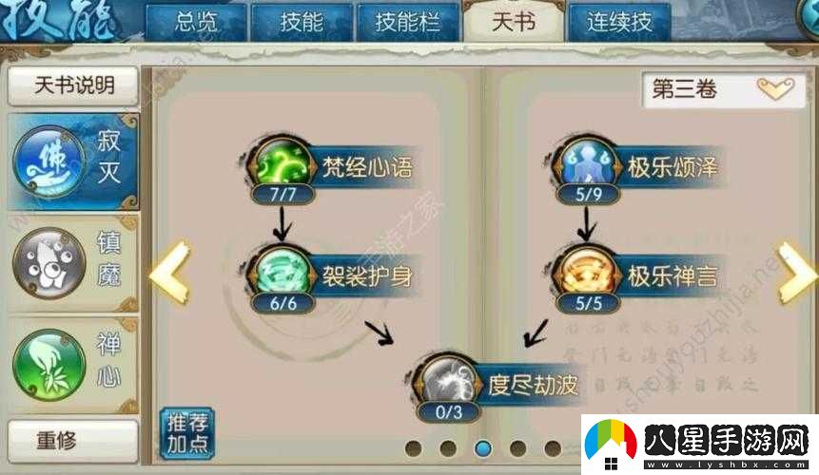
Task: Select the last page indicator dot
Action: (553, 447)
